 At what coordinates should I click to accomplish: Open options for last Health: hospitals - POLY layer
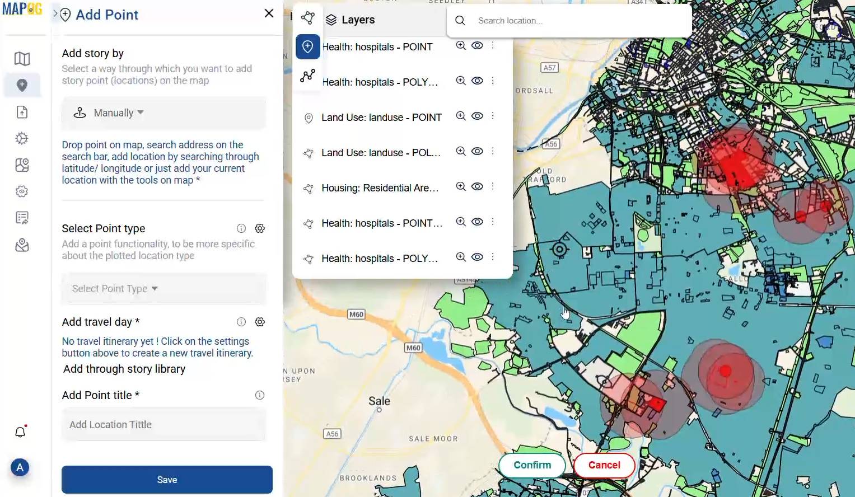[x=493, y=257]
